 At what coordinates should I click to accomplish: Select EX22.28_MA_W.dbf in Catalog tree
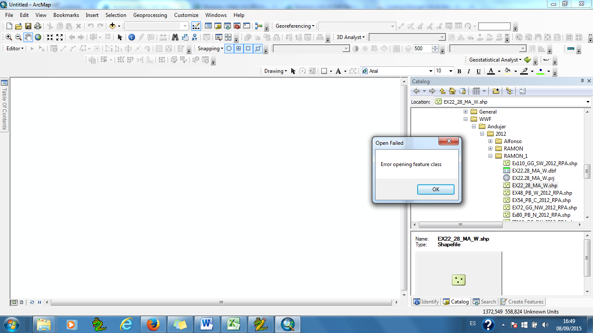(x=534, y=171)
